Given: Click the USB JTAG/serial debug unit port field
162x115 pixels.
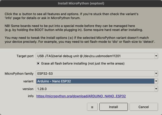Looking at the screenshot, I should click(x=95, y=56).
